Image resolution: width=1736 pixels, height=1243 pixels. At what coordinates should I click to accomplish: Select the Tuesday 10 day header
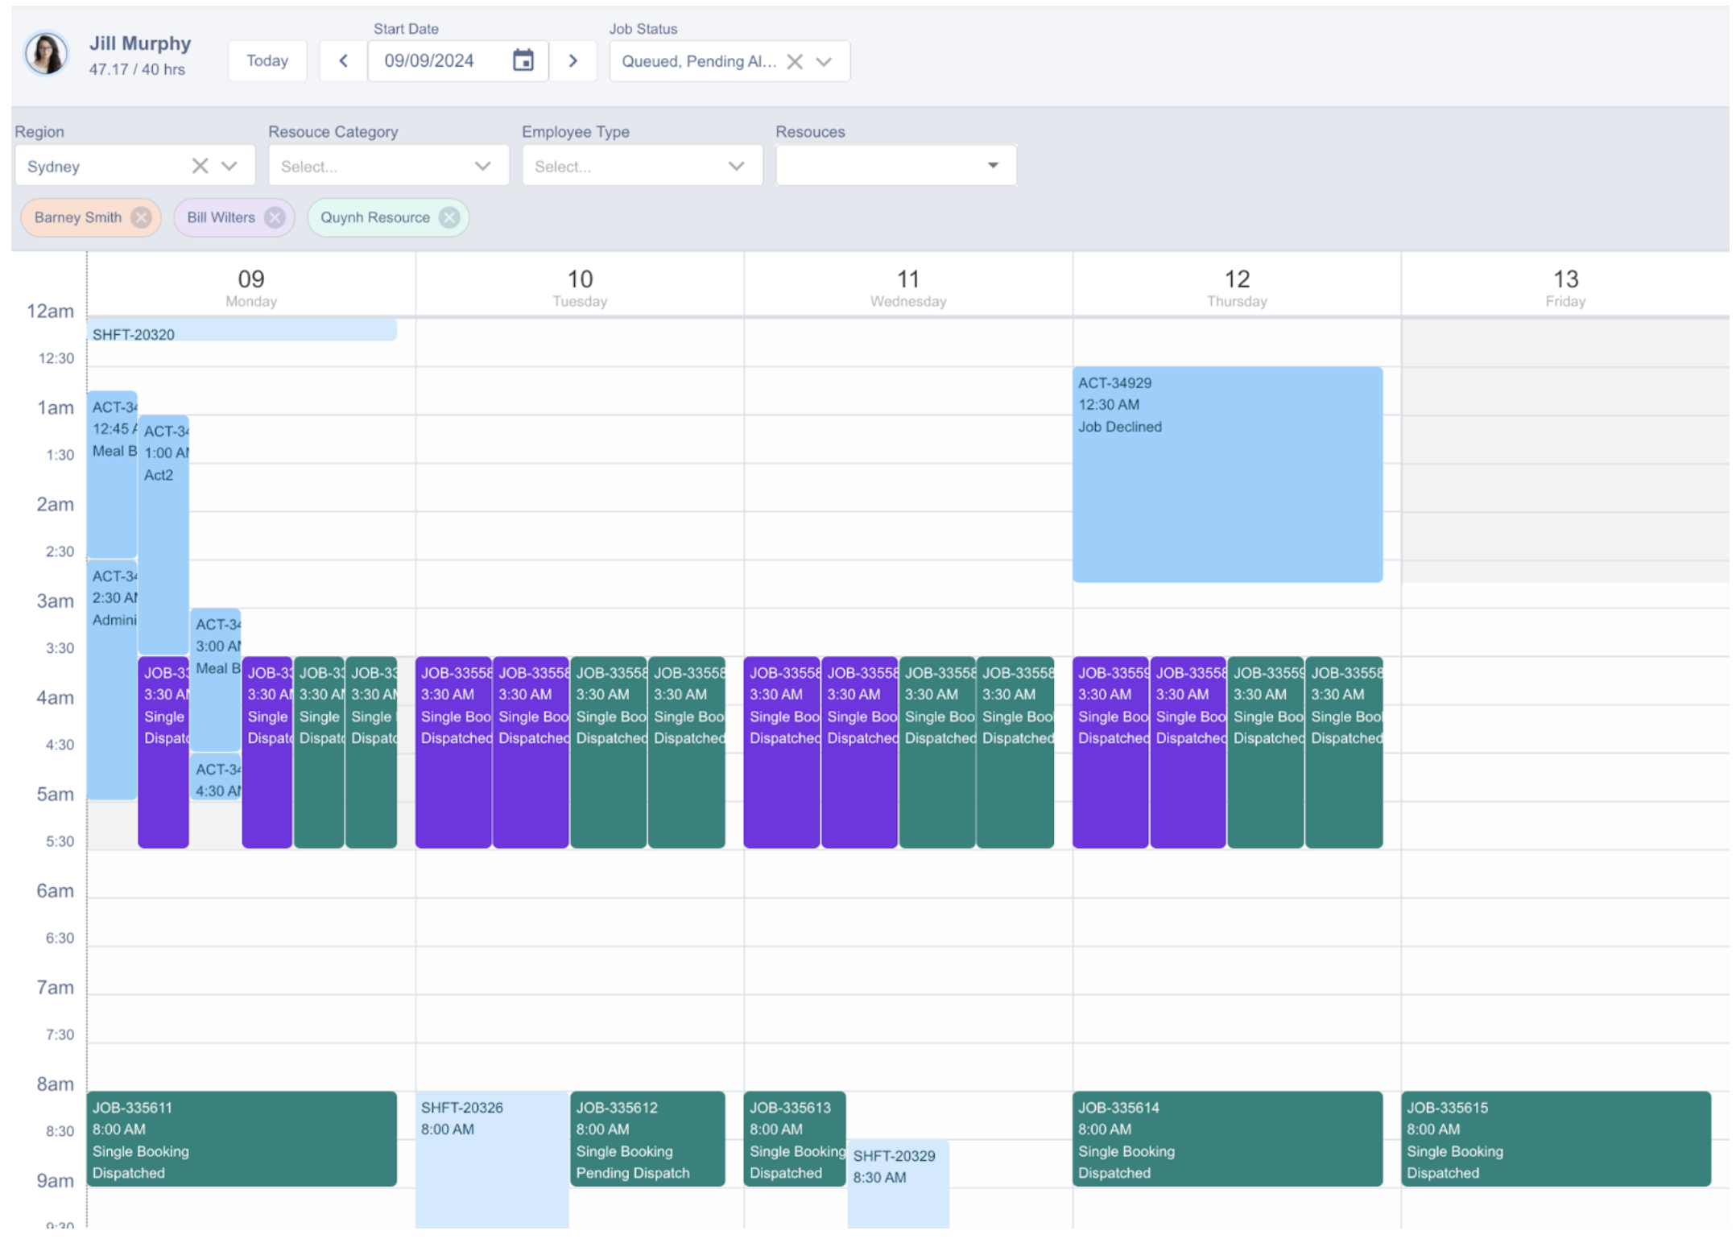pyautogui.click(x=579, y=287)
